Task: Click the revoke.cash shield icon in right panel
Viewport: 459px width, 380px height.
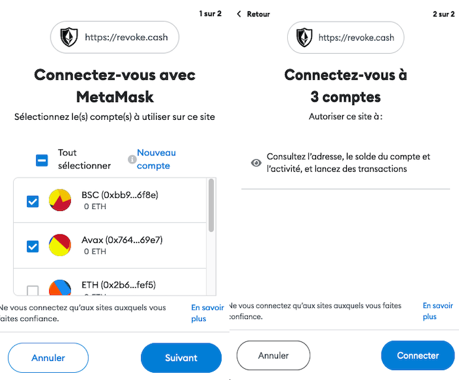Action: coord(304,37)
